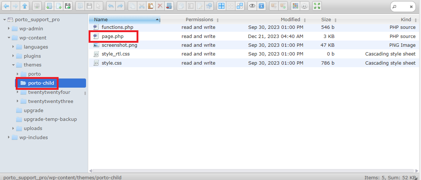Open the sort options a-z icon
This screenshot has width=421, height=180.
pyautogui.click(x=305, y=6)
